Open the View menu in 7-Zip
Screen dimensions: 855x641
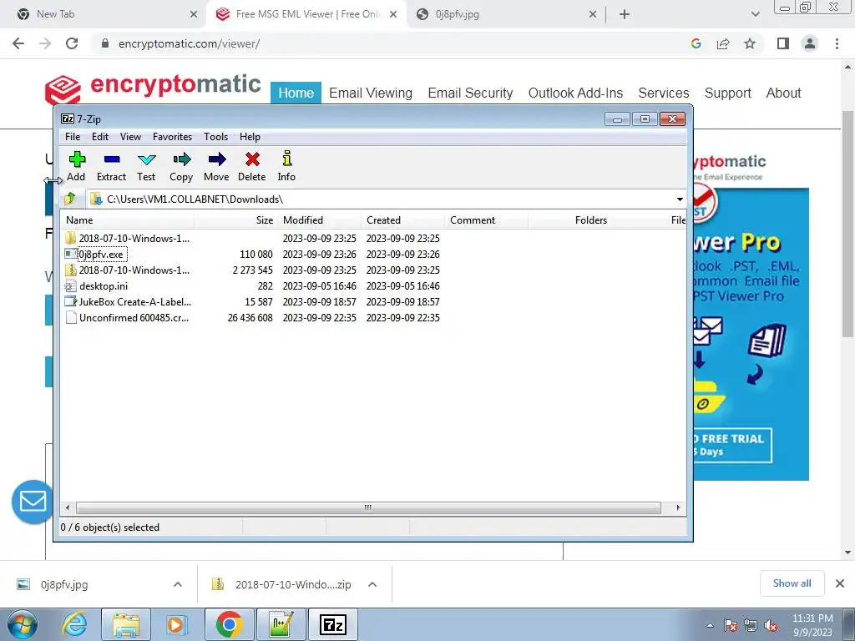[x=130, y=137]
